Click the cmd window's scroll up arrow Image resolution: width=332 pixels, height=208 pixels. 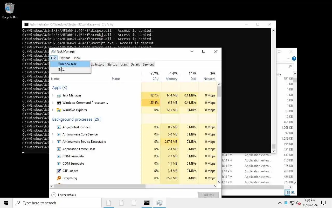point(273,31)
